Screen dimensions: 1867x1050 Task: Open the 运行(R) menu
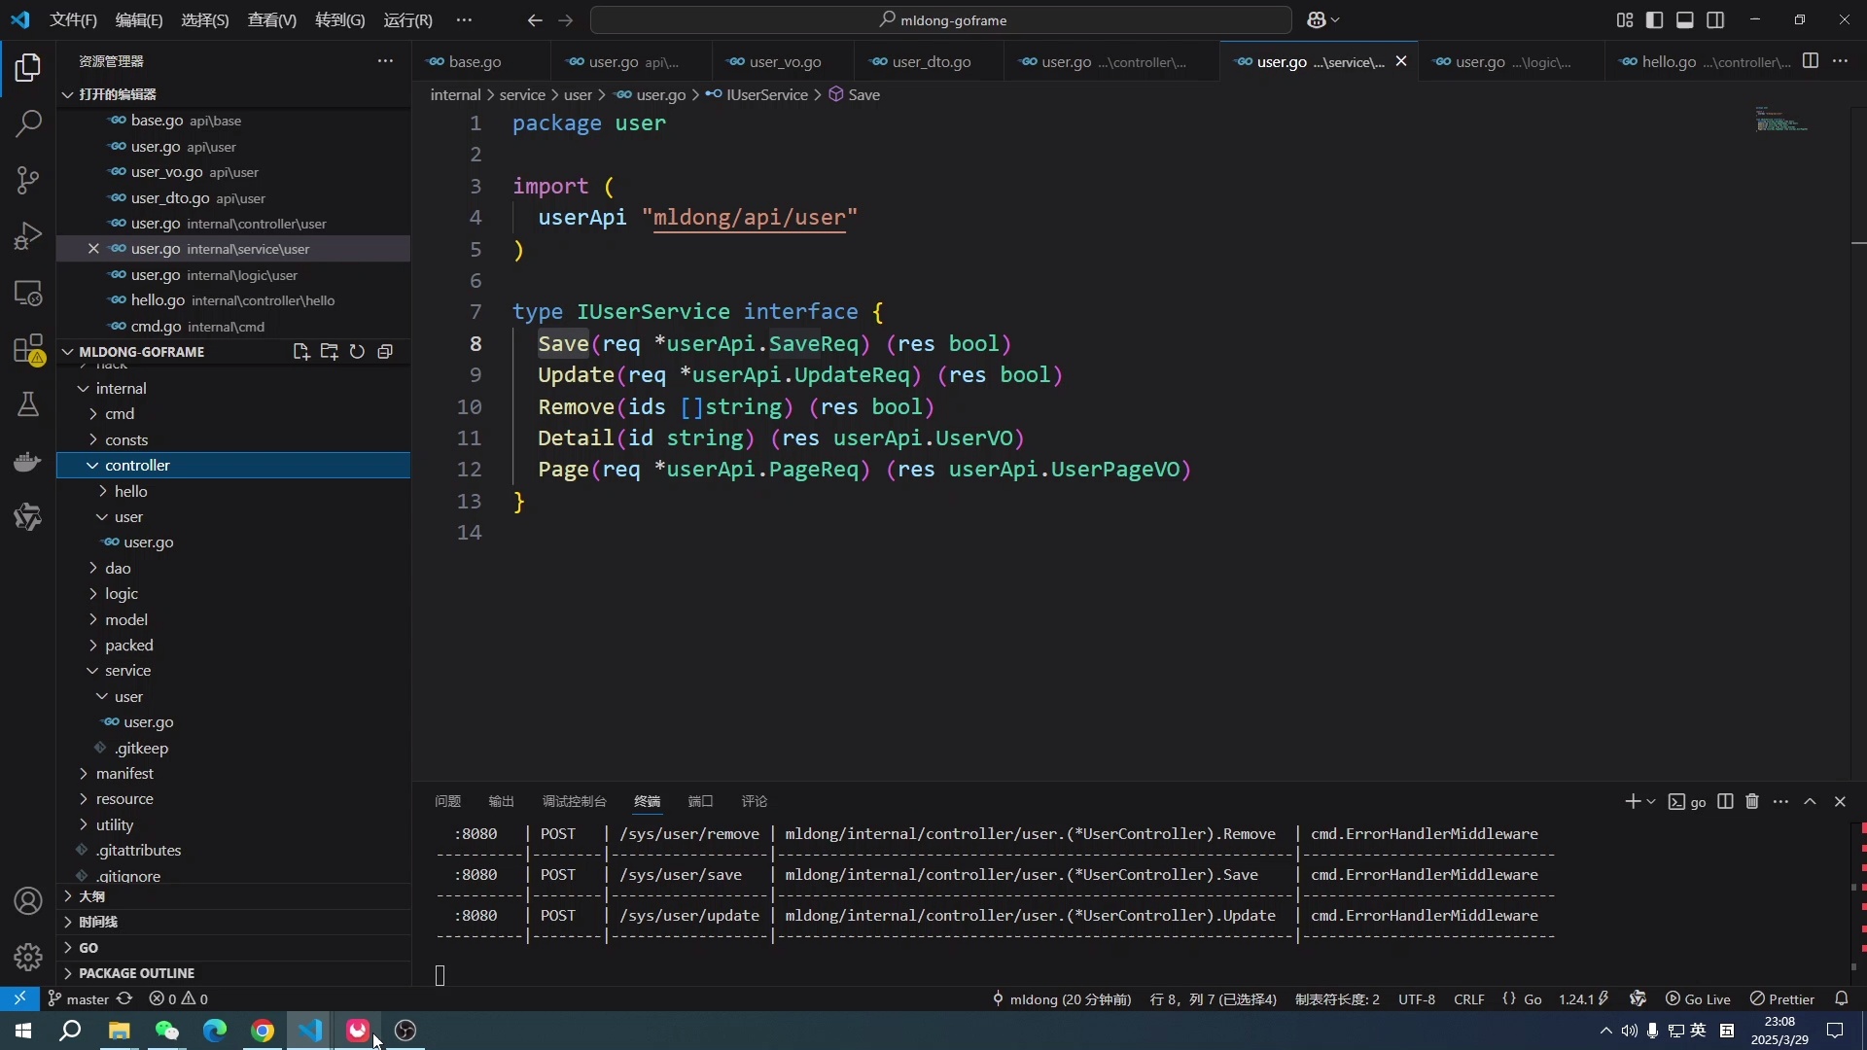[407, 19]
